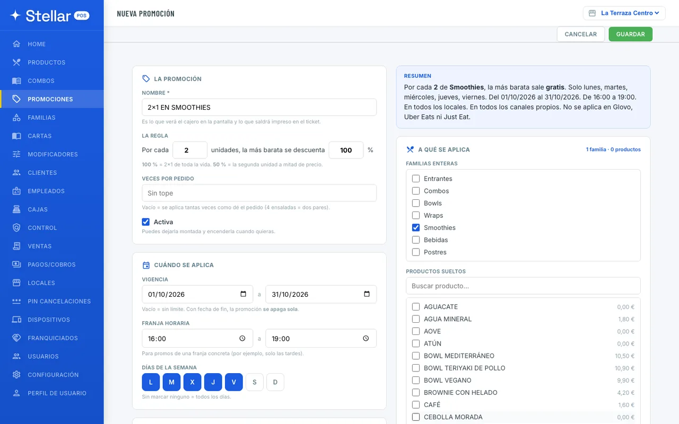679x424 pixels.
Task: Toggle the J (jueves) day button
Action: pos(213,382)
